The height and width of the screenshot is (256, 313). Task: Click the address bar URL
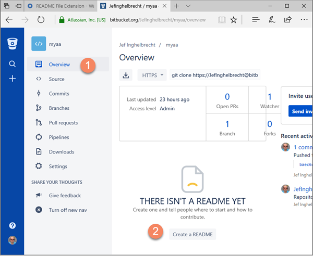(158, 20)
